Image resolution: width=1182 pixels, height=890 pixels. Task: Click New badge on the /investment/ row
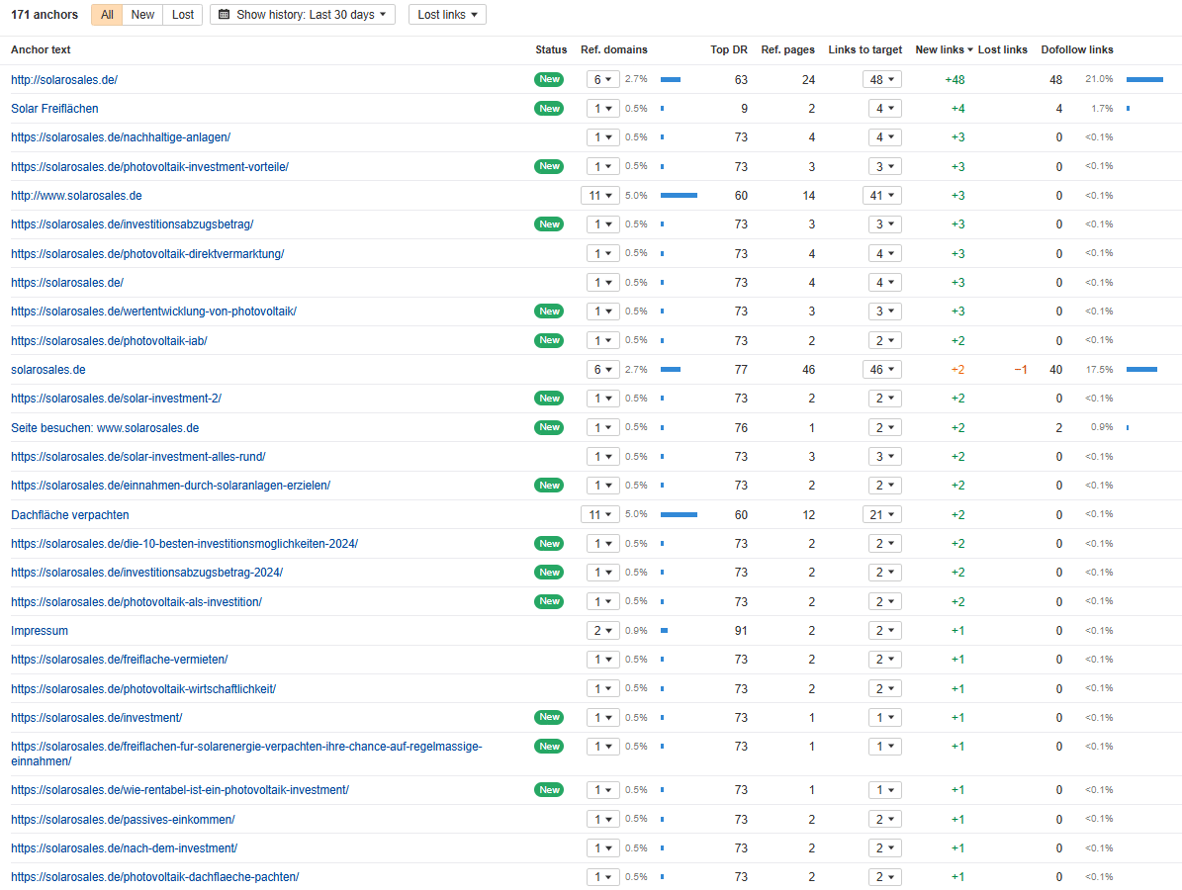[549, 718]
